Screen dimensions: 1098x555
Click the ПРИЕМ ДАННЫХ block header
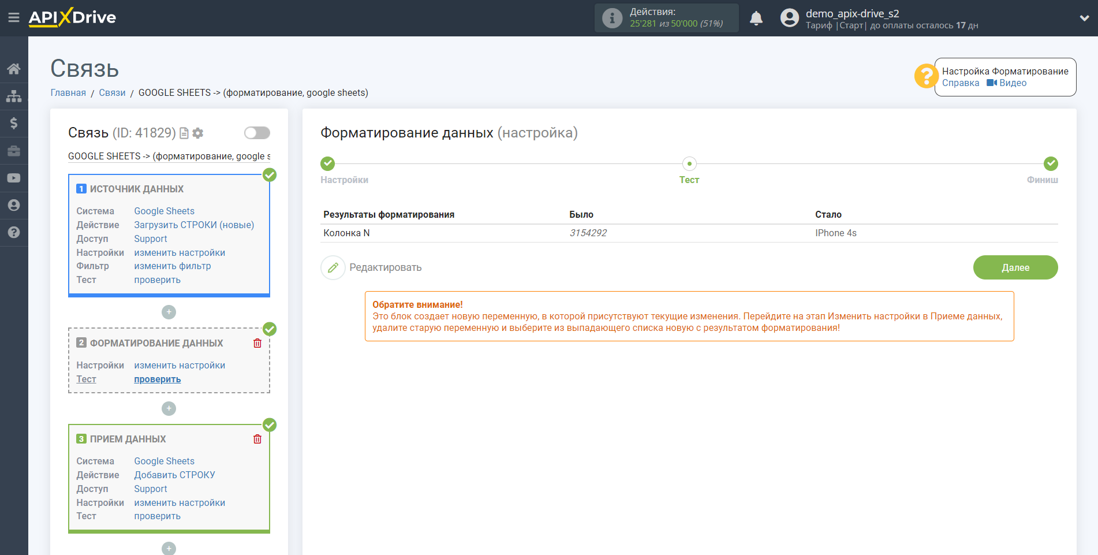point(128,439)
